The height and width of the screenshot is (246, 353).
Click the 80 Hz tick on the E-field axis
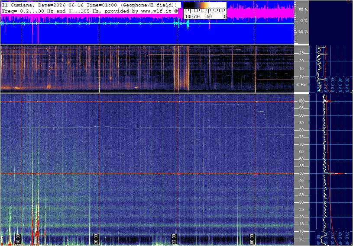pos(301,130)
